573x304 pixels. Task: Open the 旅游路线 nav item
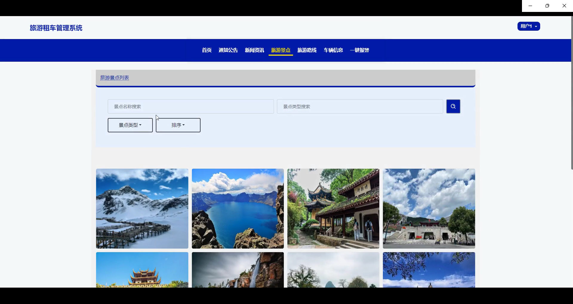307,50
